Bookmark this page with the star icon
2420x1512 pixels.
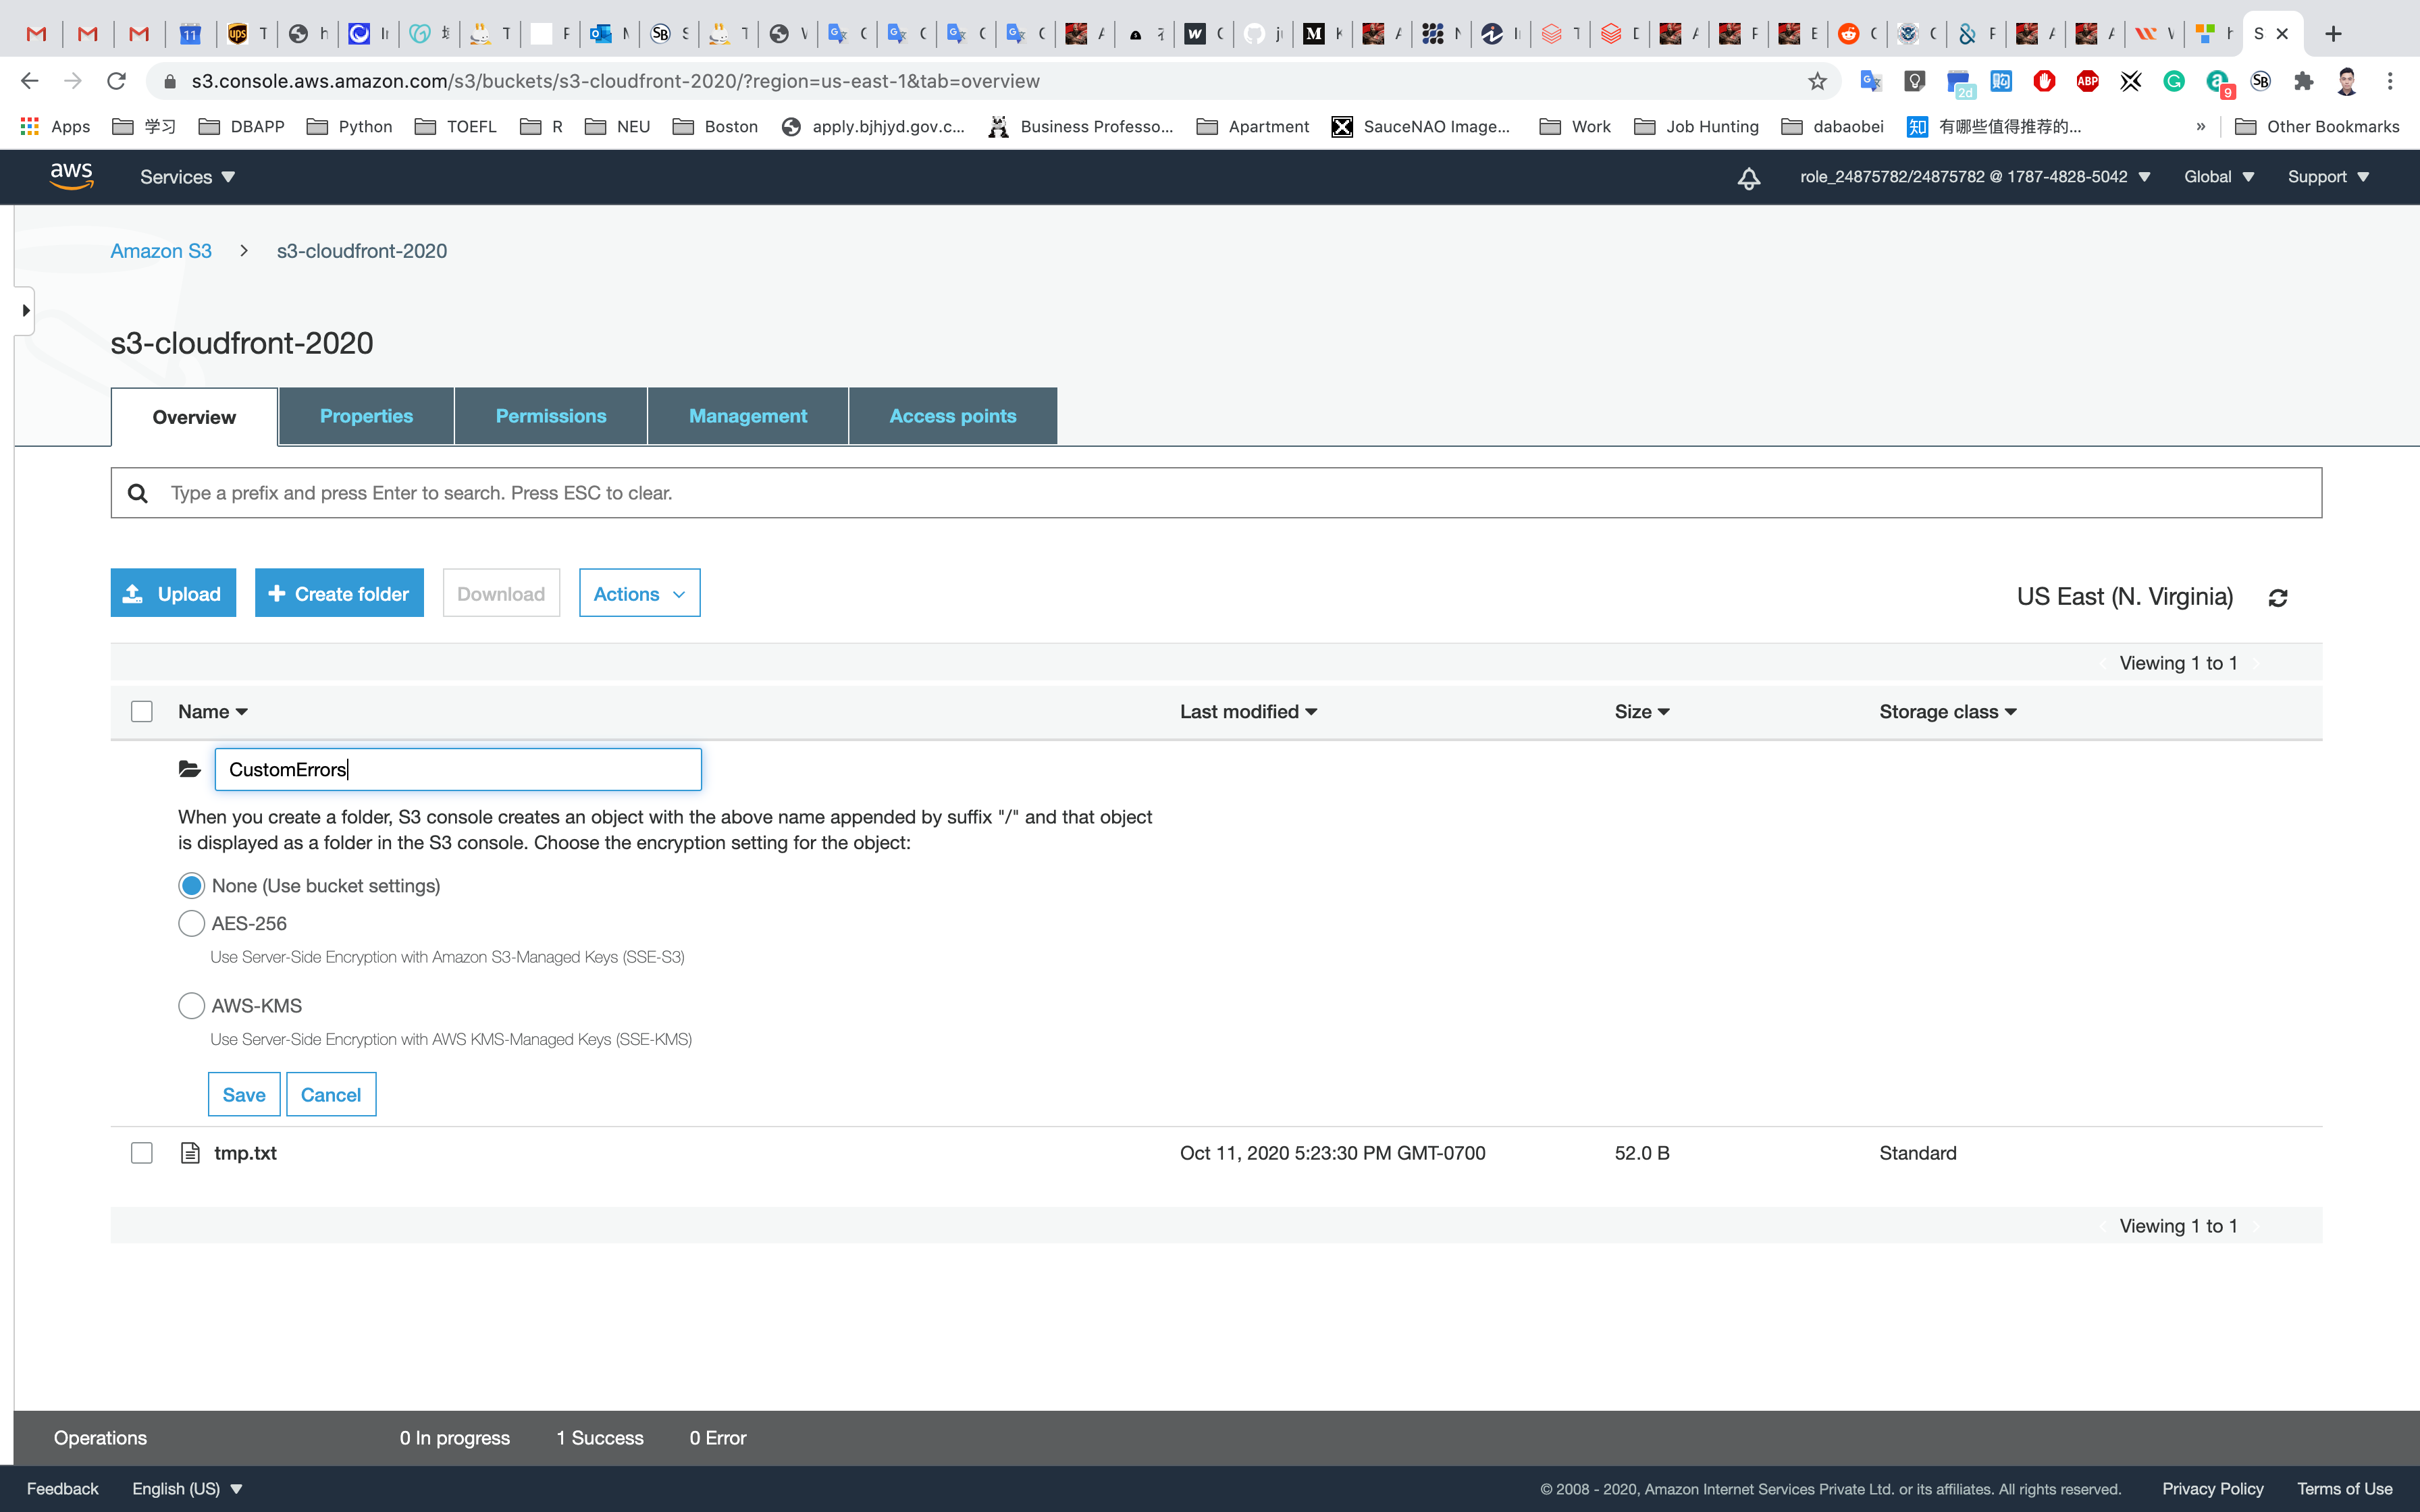pyautogui.click(x=1817, y=81)
